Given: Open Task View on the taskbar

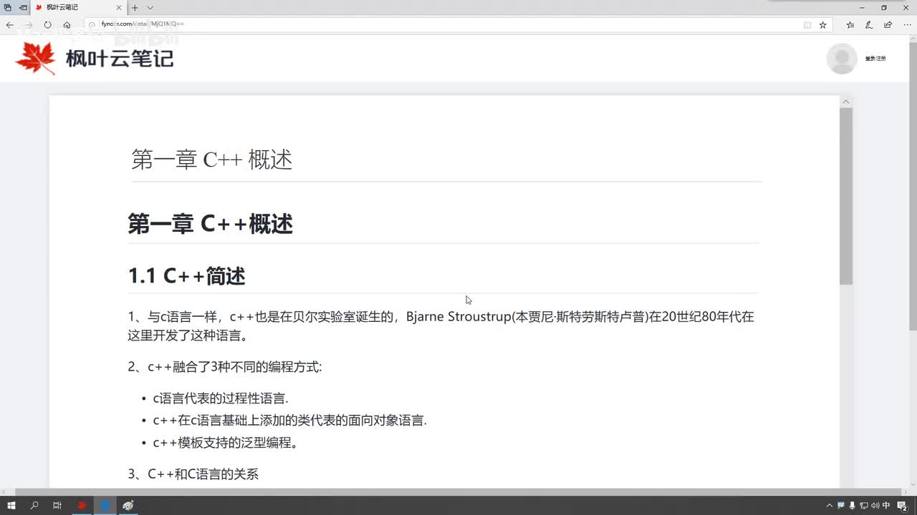Looking at the screenshot, I should click(57, 505).
